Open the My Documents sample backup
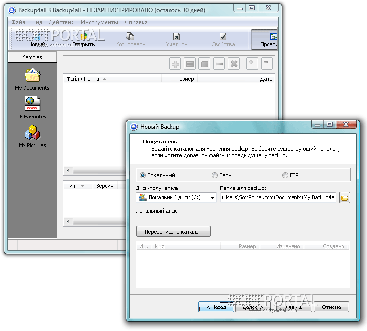This screenshot has height=331, width=367. [32, 79]
